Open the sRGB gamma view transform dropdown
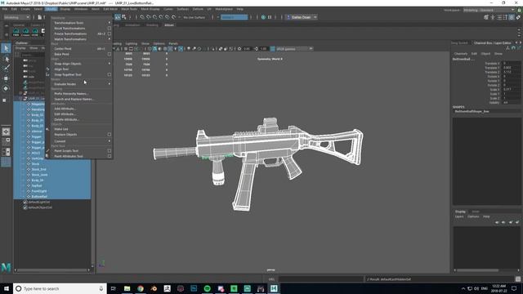The height and width of the screenshot is (294, 523). pos(294,49)
